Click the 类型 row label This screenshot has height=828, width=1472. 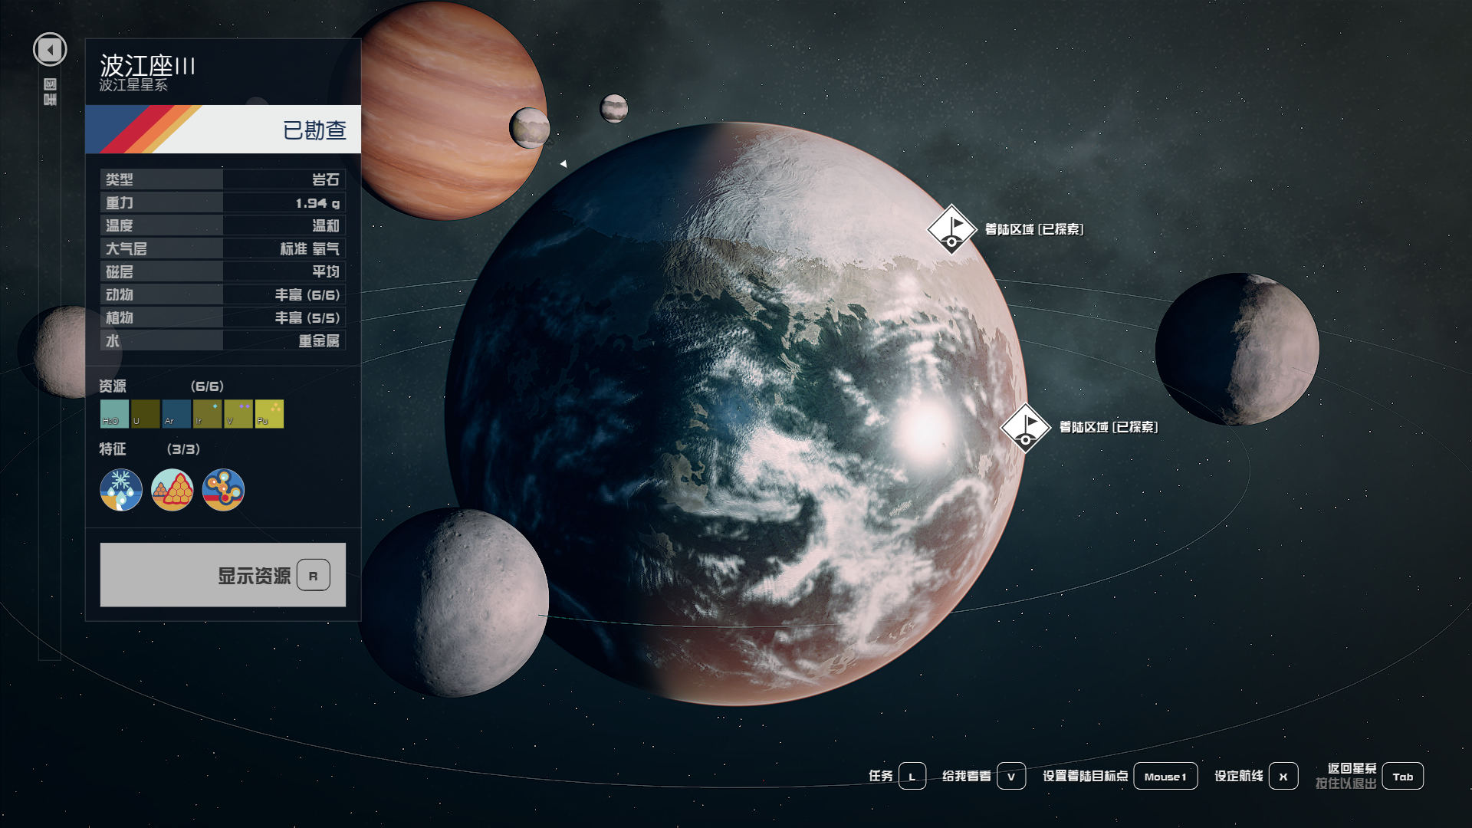click(x=120, y=179)
